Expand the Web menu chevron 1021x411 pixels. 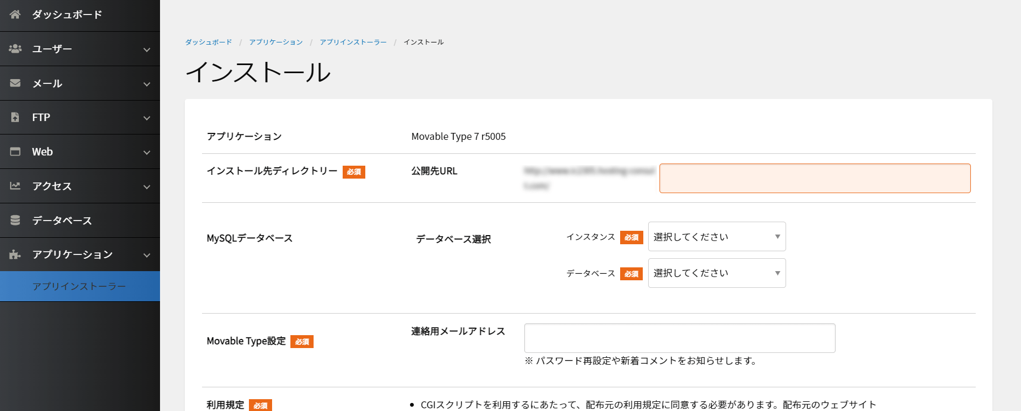pyautogui.click(x=147, y=152)
